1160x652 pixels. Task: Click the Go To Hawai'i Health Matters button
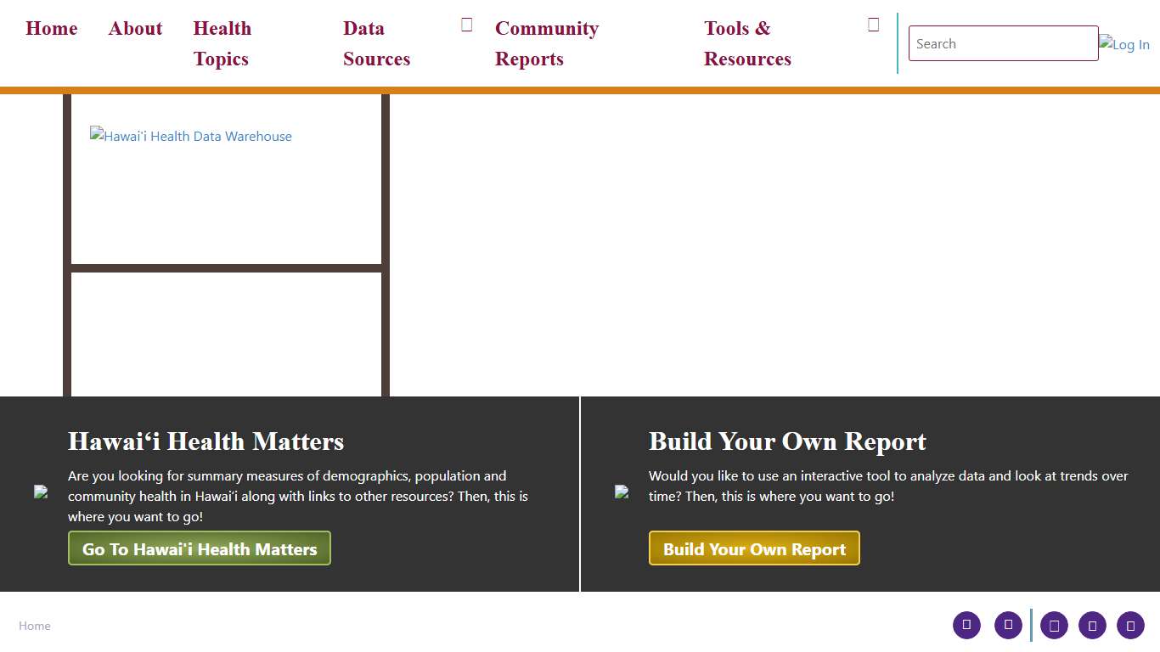point(199,548)
